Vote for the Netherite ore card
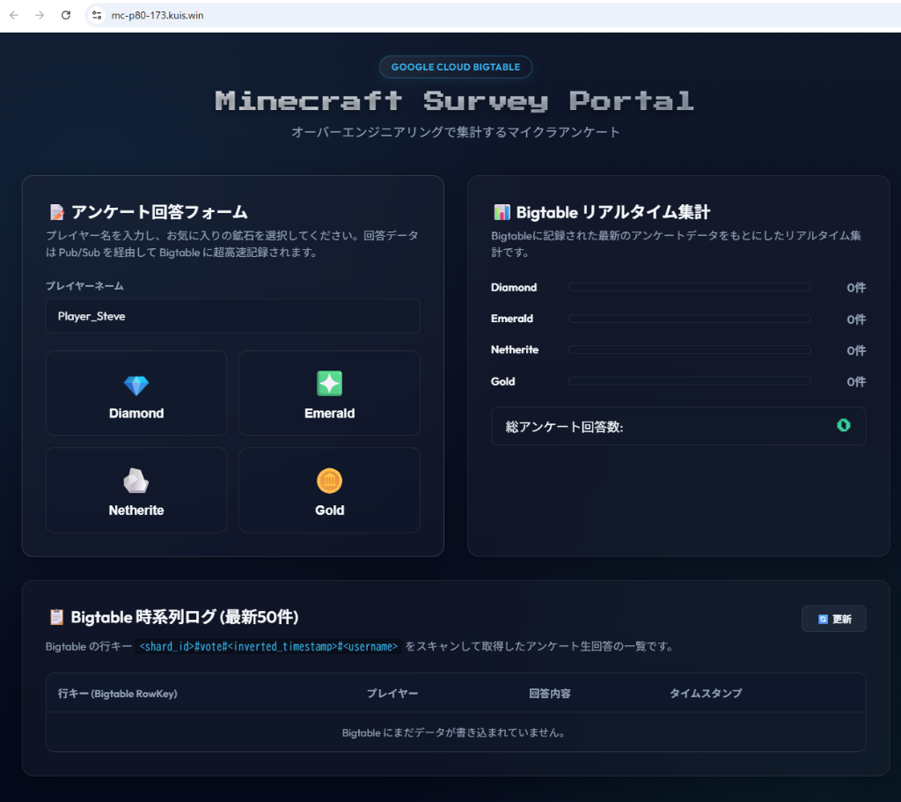This screenshot has height=802, width=901. [x=136, y=489]
